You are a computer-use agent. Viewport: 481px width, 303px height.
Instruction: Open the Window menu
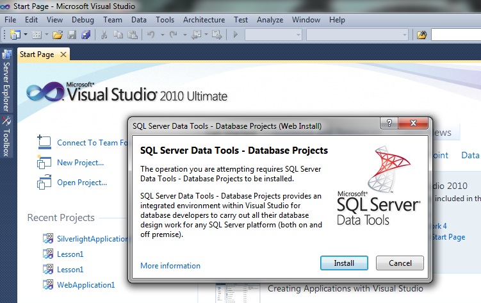[x=306, y=20]
